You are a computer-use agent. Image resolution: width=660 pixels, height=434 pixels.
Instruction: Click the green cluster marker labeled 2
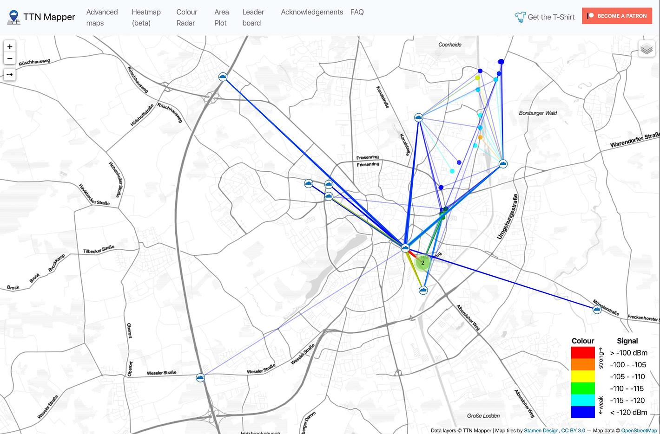coord(422,263)
